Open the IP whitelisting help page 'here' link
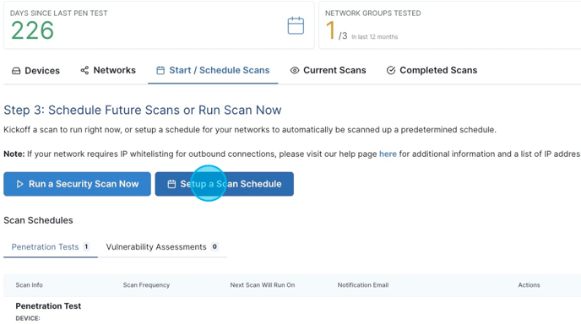The width and height of the screenshot is (581, 324). [x=388, y=154]
